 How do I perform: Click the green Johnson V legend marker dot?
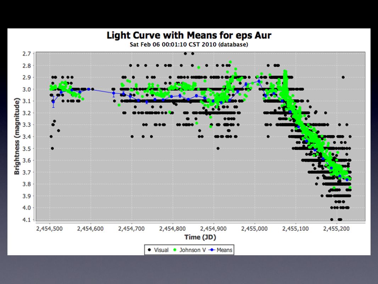(x=175, y=250)
